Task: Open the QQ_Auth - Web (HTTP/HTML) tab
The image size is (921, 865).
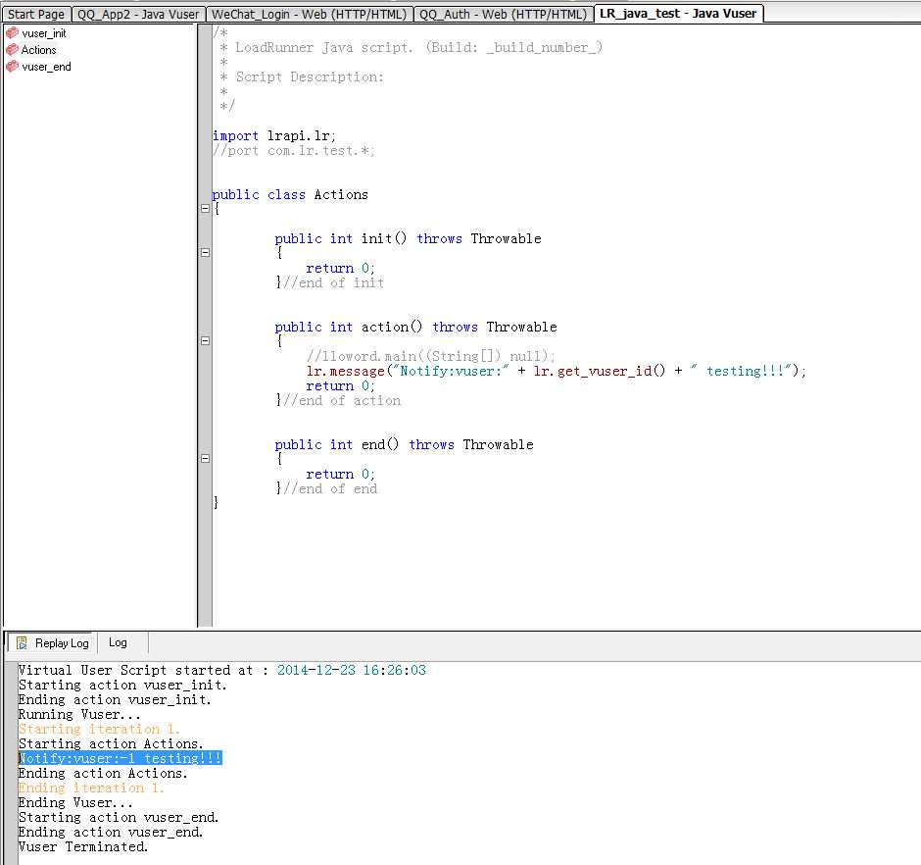Action: [x=504, y=14]
